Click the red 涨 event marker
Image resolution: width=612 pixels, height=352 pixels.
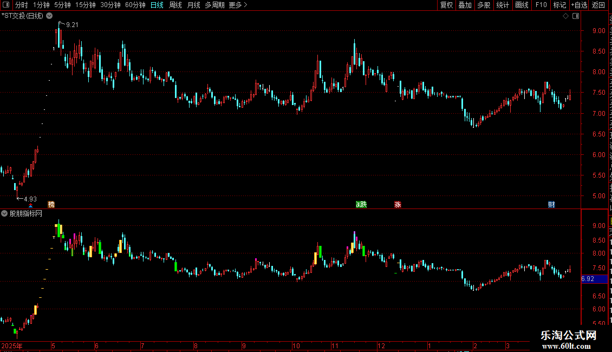coord(398,205)
